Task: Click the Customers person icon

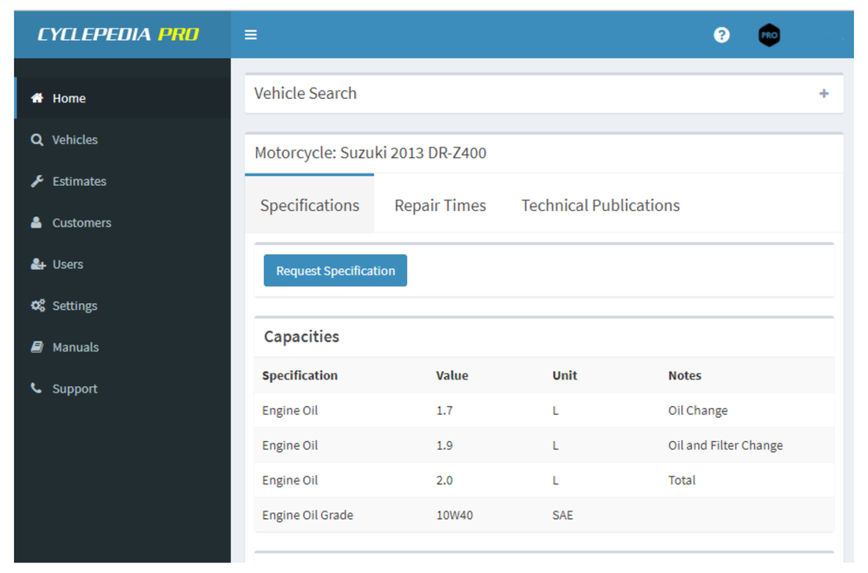Action: point(36,222)
